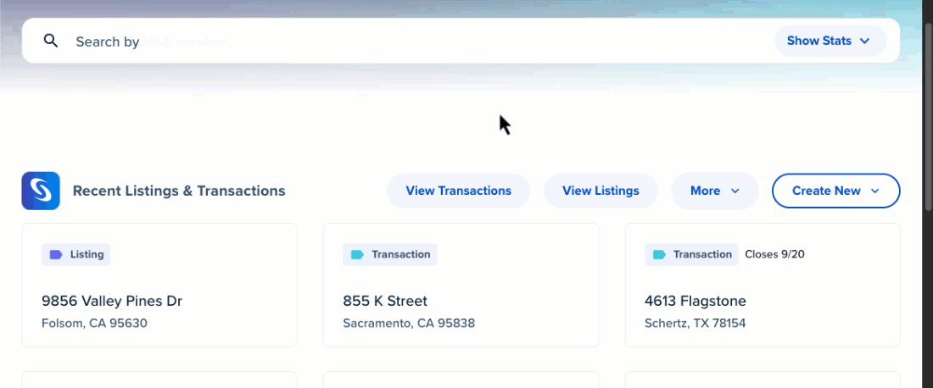The image size is (933, 388).
Task: Click the Closes 9/20 label
Action: pos(774,254)
